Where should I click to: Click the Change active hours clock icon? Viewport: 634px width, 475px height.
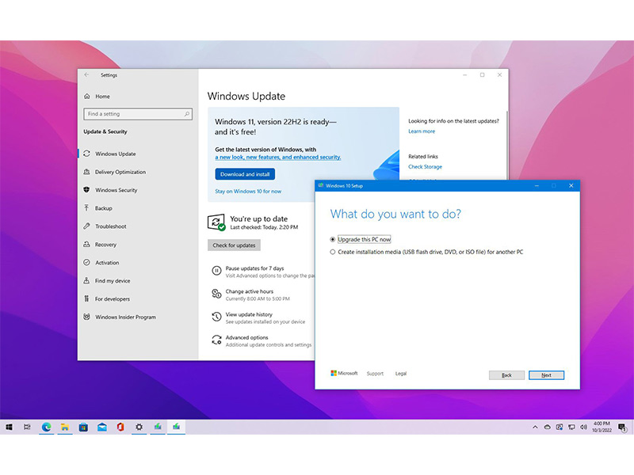(216, 294)
